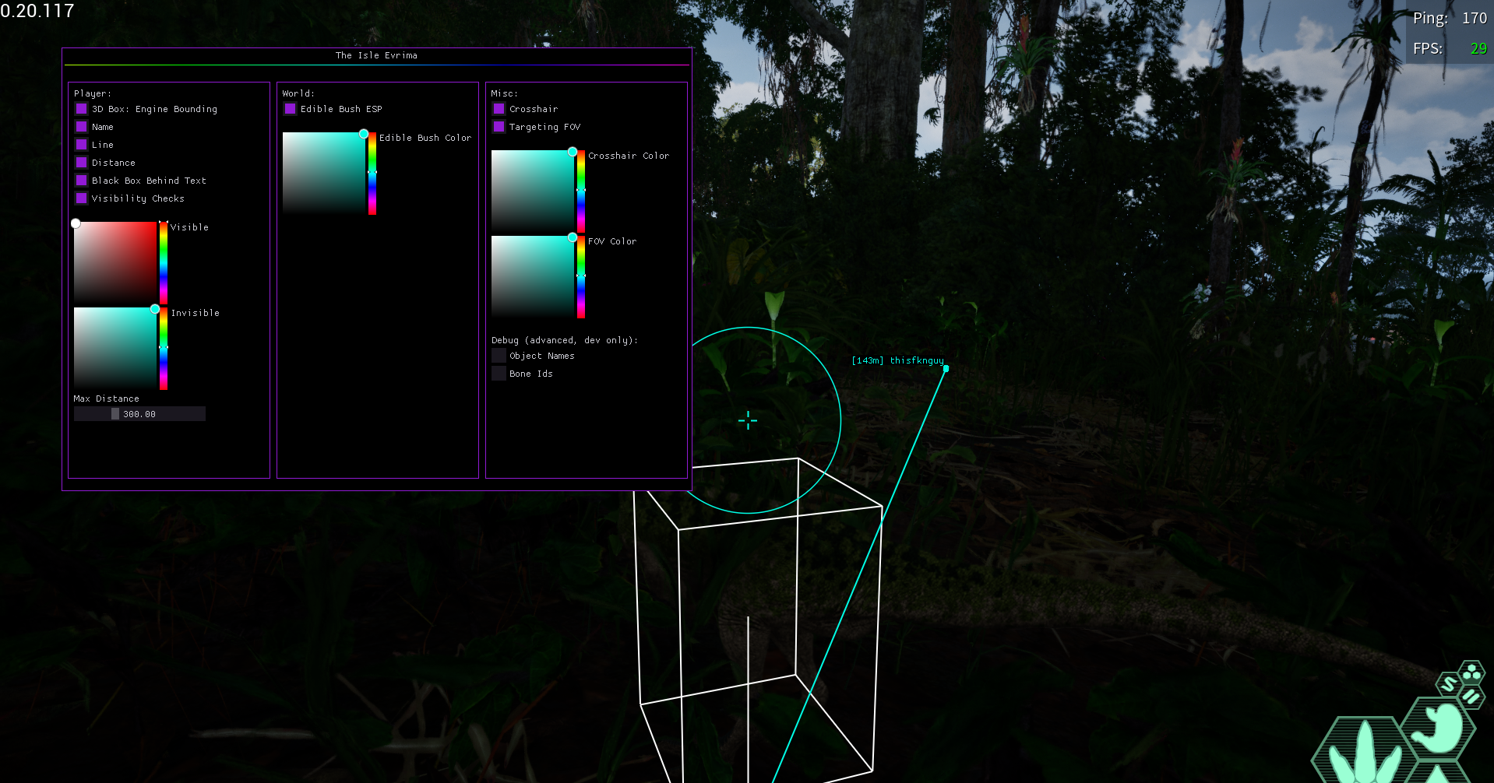Click the FOV Color label
The width and height of the screenshot is (1494, 783).
(x=612, y=241)
